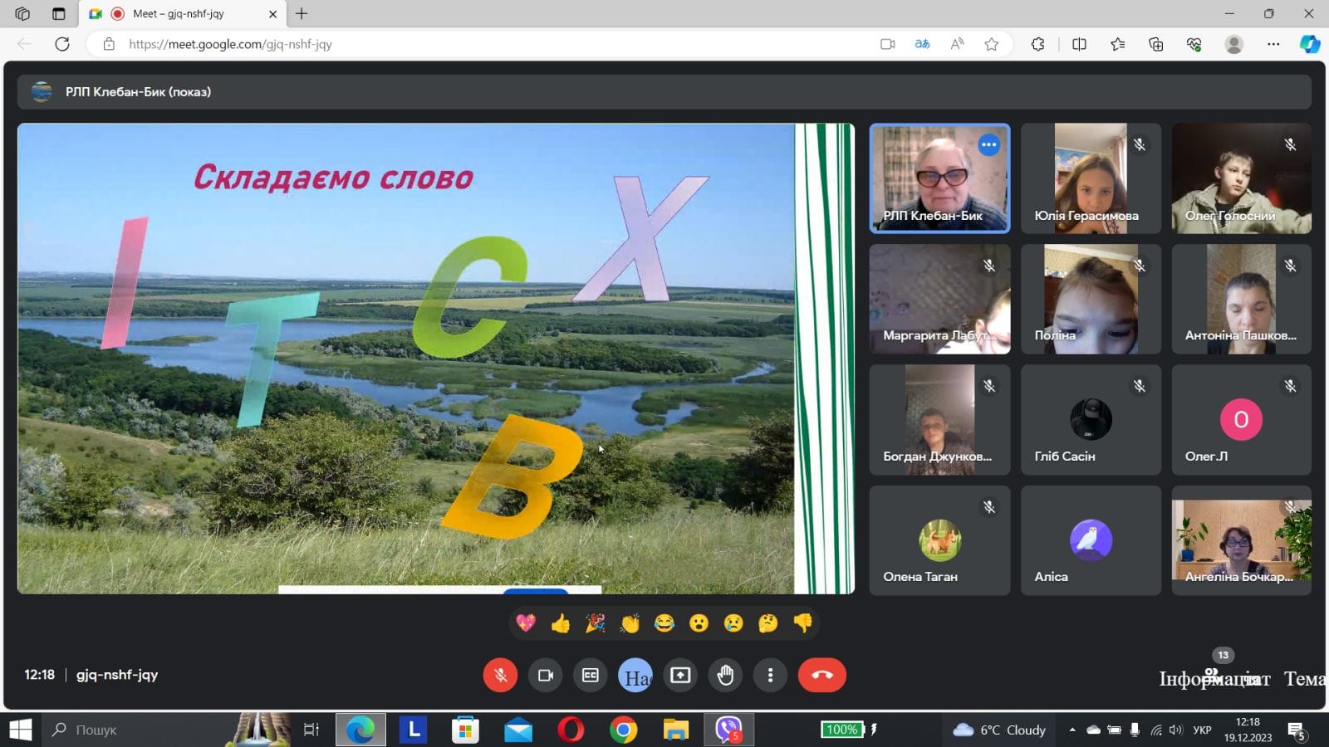
Task: Send the thumbs up reaction
Action: pos(561,623)
